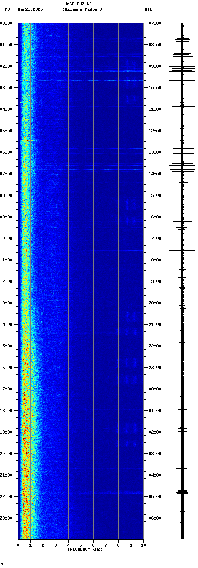
Task: Click the frequency axis '0' tick label
Action: pyautogui.click(x=18, y=545)
